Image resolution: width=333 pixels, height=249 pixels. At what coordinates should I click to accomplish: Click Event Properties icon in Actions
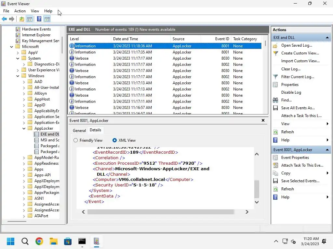click(275, 158)
